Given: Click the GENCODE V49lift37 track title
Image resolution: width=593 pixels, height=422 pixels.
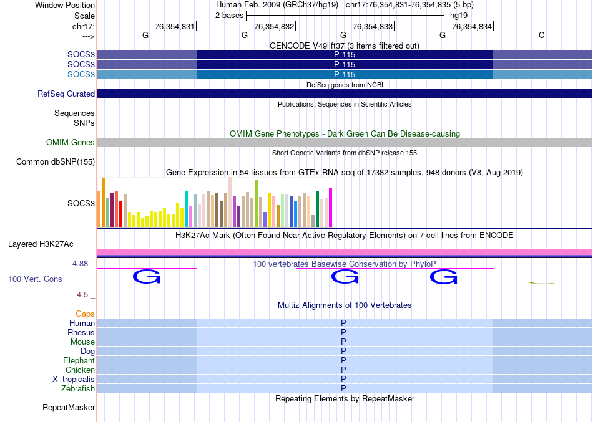Looking at the screenshot, I should [x=344, y=46].
